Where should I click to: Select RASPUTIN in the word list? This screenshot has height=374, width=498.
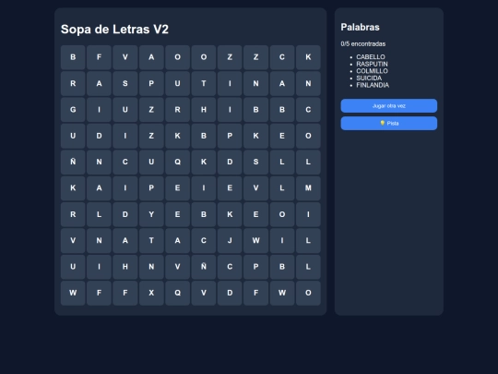372,64
